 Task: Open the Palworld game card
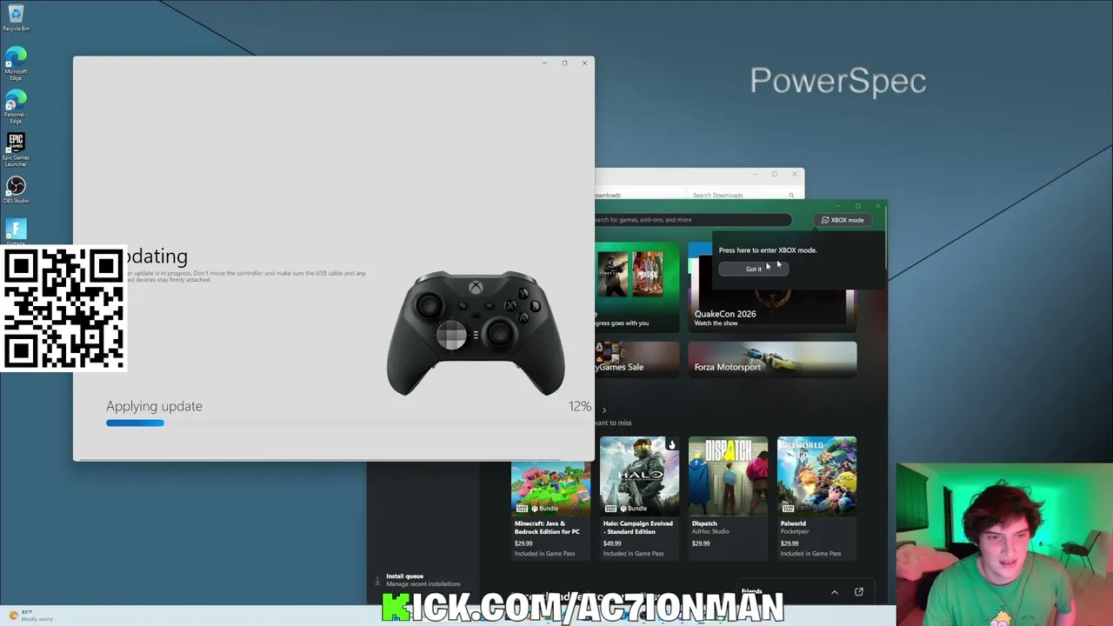pyautogui.click(x=816, y=497)
